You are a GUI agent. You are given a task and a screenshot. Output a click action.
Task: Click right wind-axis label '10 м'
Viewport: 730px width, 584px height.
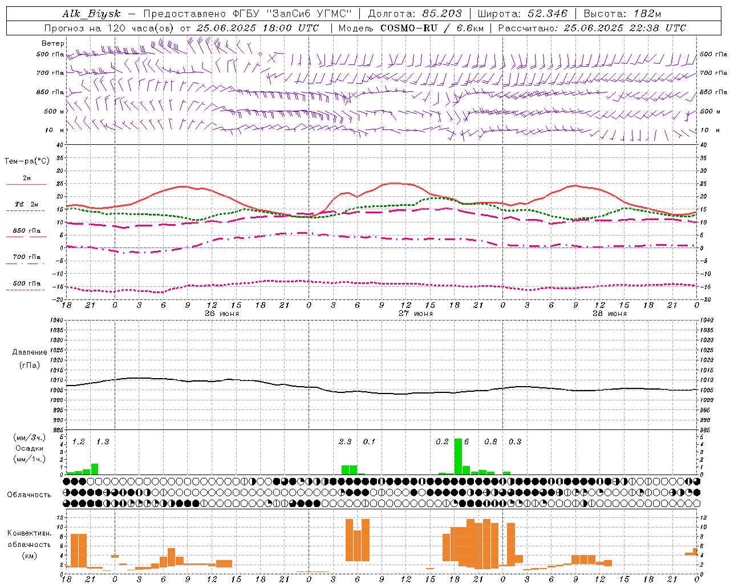pyautogui.click(x=709, y=130)
